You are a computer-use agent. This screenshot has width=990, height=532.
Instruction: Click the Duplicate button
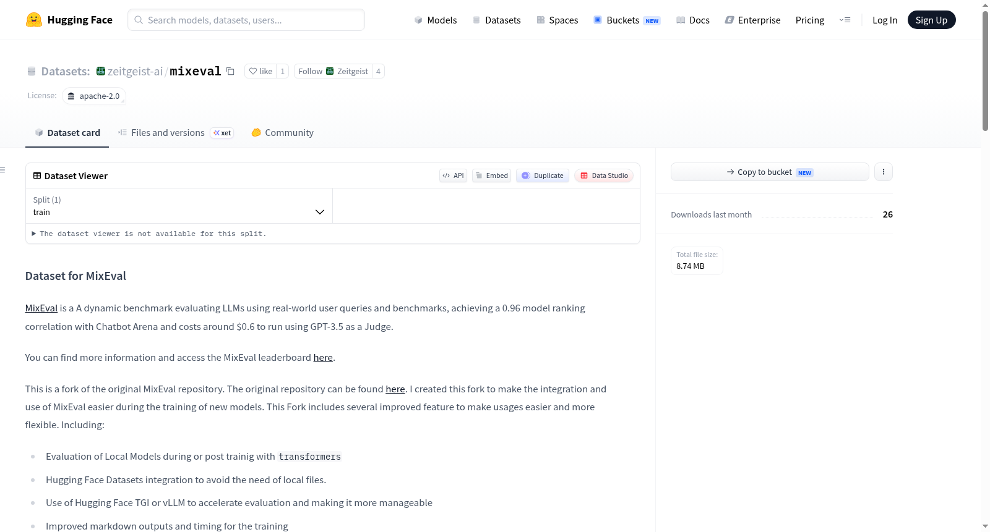(543, 175)
